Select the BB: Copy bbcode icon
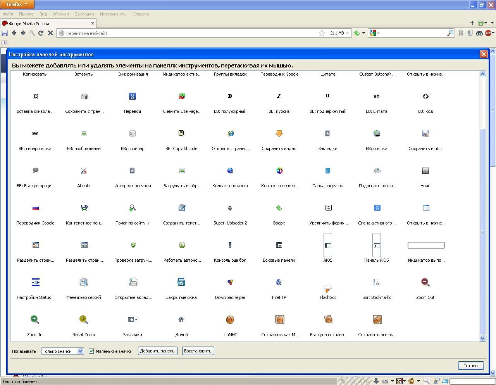The width and height of the screenshot is (496, 385). tap(181, 133)
